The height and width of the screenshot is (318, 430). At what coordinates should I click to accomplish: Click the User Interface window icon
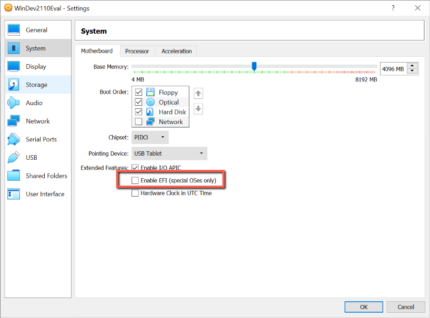[x=14, y=194]
